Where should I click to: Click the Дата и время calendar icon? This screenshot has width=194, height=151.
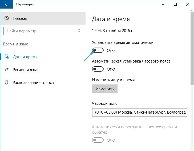click(x=7, y=57)
